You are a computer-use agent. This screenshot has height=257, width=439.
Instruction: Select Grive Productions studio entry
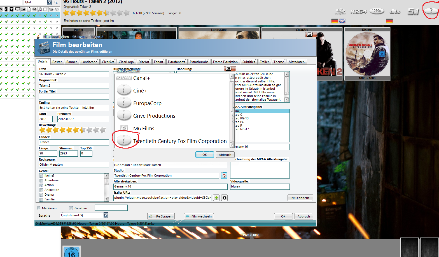click(x=172, y=116)
